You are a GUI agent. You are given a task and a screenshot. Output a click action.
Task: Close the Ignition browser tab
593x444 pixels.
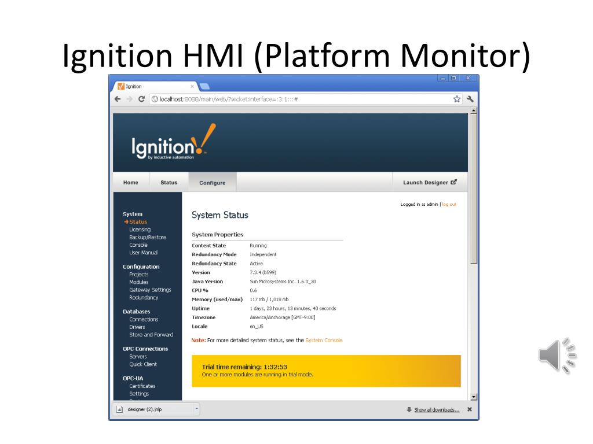point(192,87)
